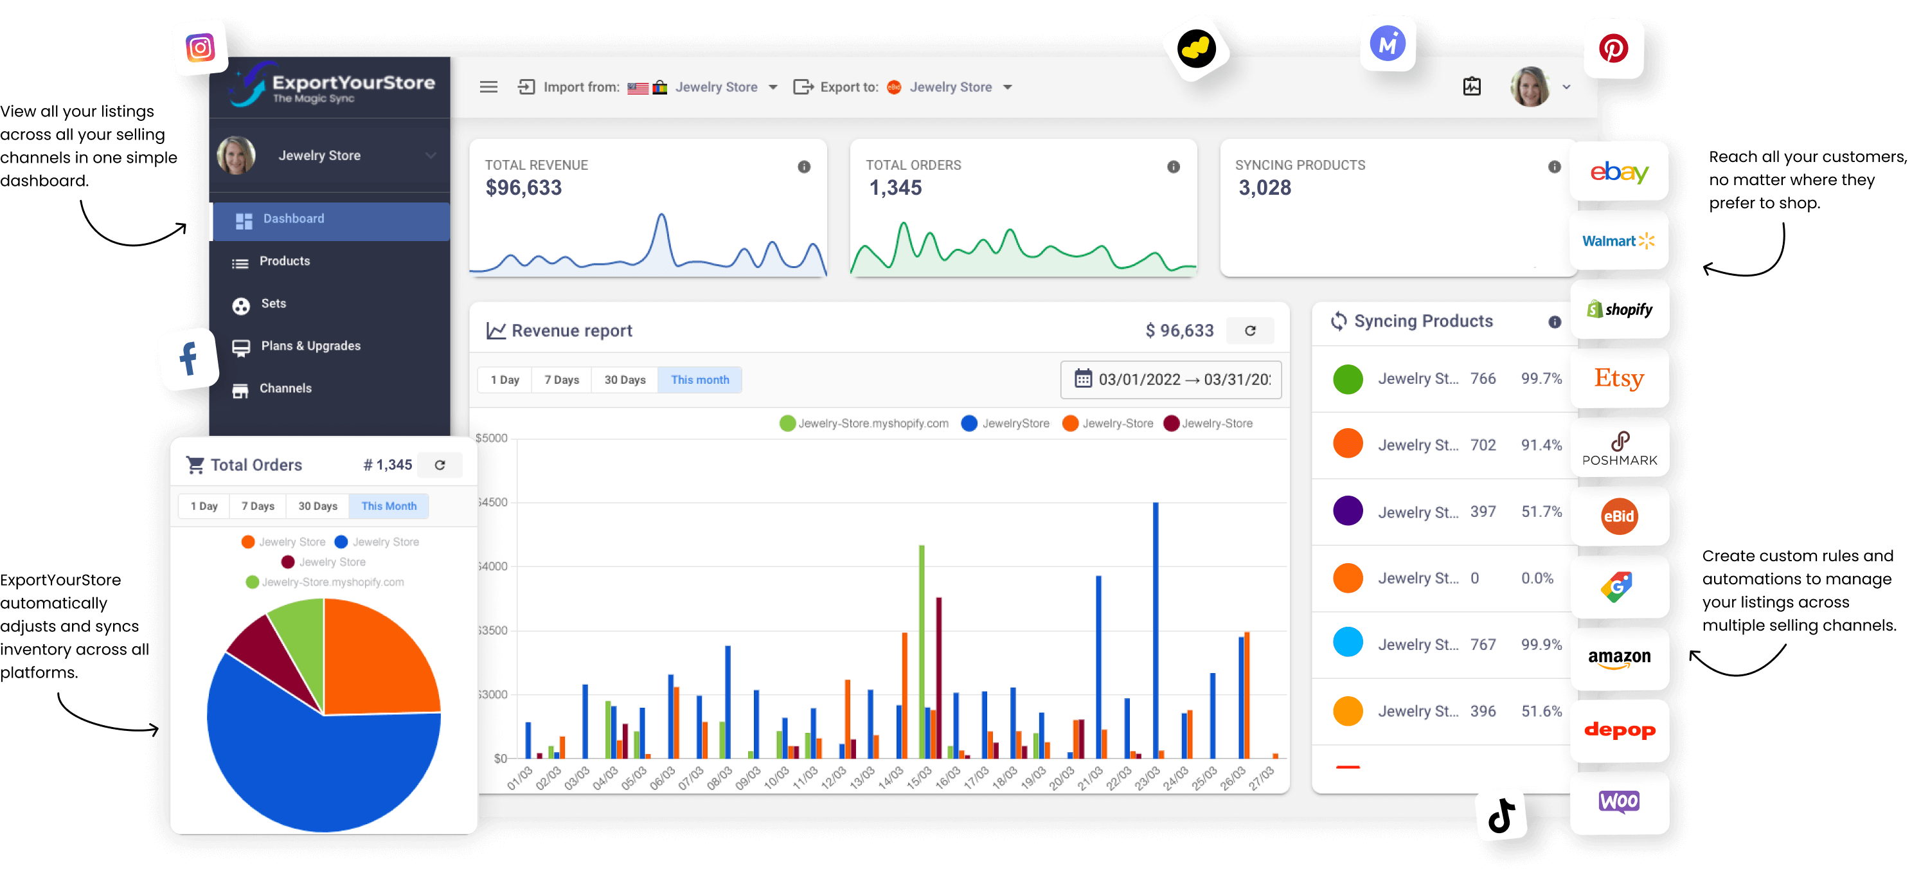Viewport: 1912px width, 873px height.
Task: Click Total Revenue info icon
Action: point(804,166)
